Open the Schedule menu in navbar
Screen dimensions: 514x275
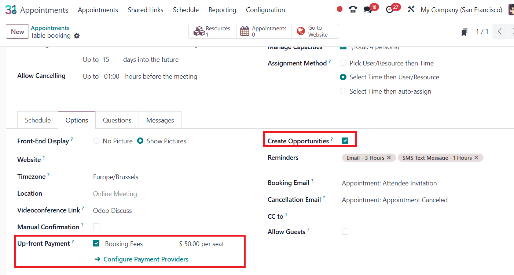(x=186, y=10)
